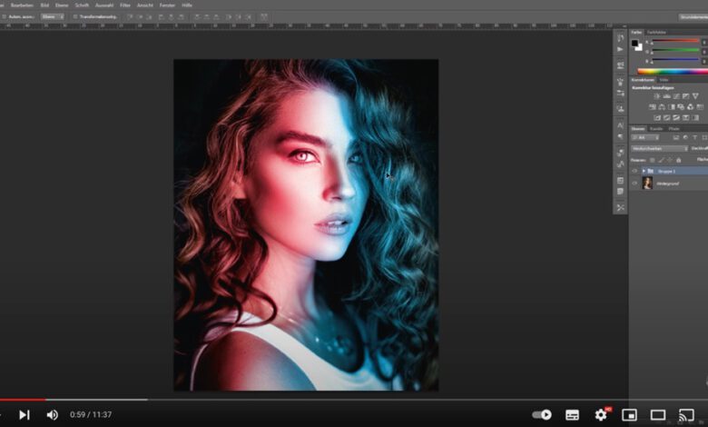Open the Ebene auto-select dropdown

click(x=53, y=16)
